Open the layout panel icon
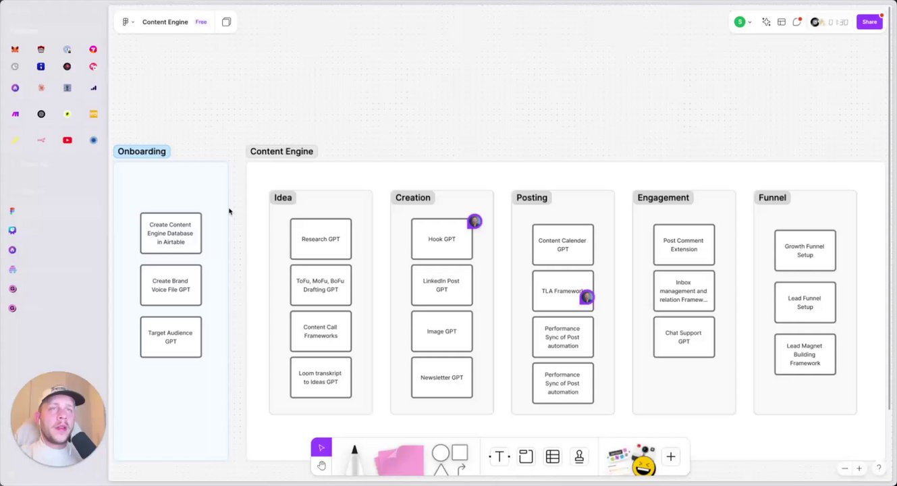897x486 pixels. 782,22
